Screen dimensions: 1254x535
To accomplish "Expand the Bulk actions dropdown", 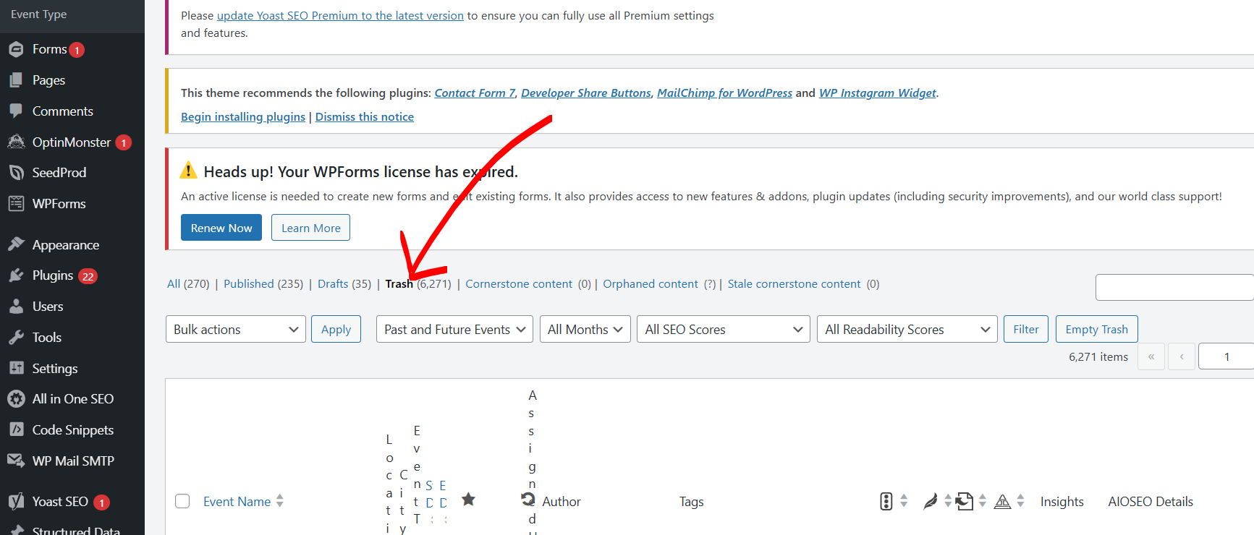I will [x=236, y=329].
